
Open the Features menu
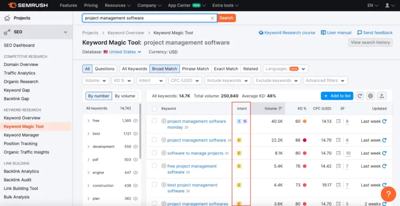pyautogui.click(x=68, y=5)
